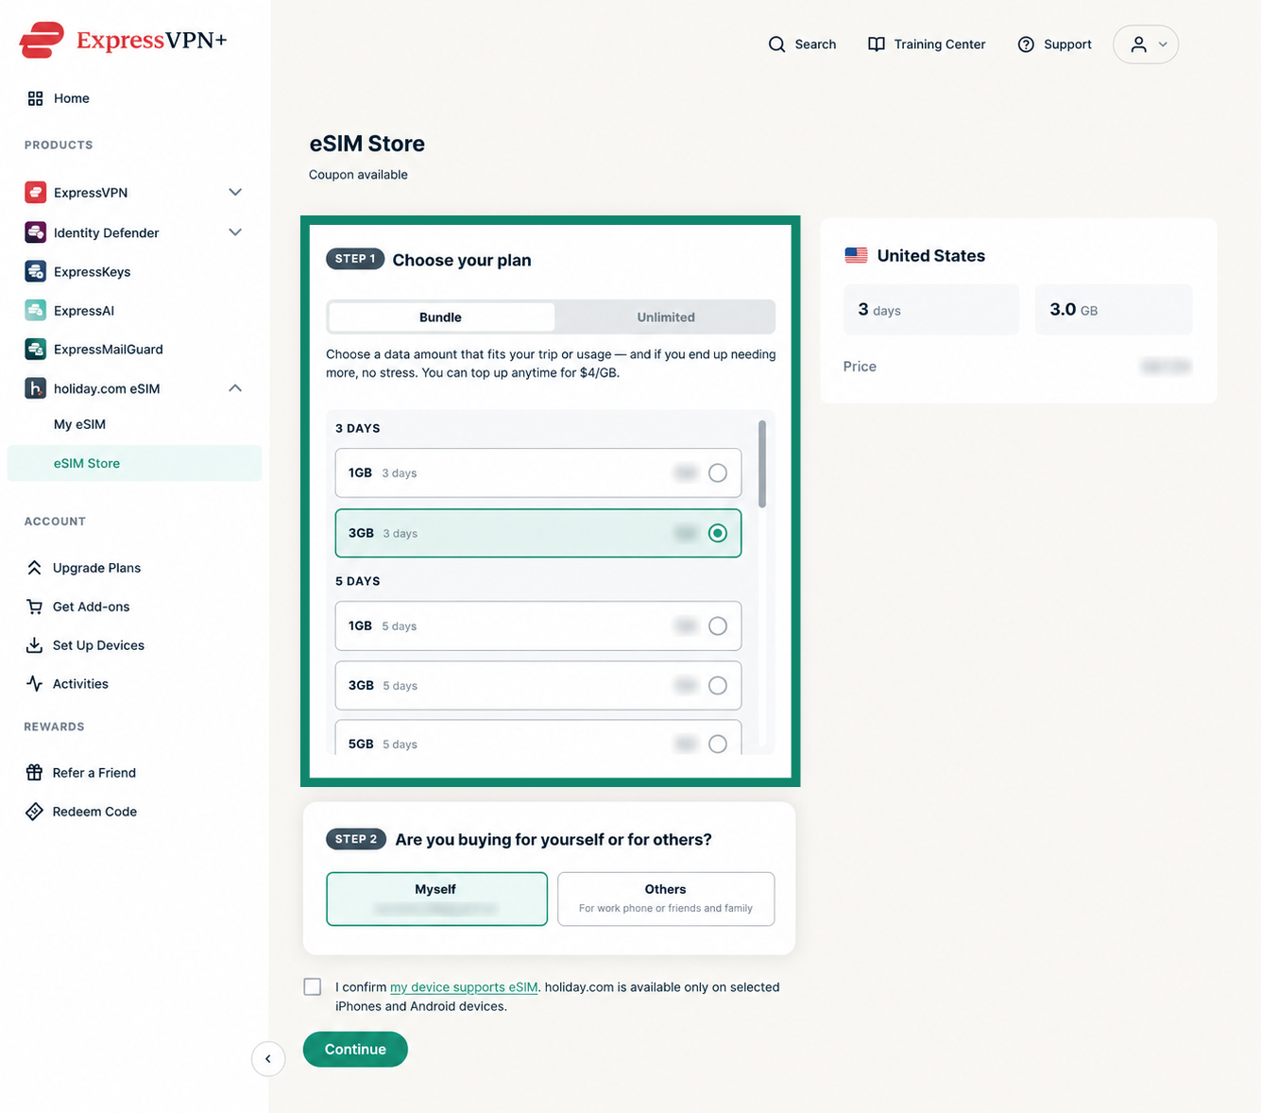The width and height of the screenshot is (1261, 1113).
Task: Open Get Add-ons in the sidebar
Action: point(91,607)
